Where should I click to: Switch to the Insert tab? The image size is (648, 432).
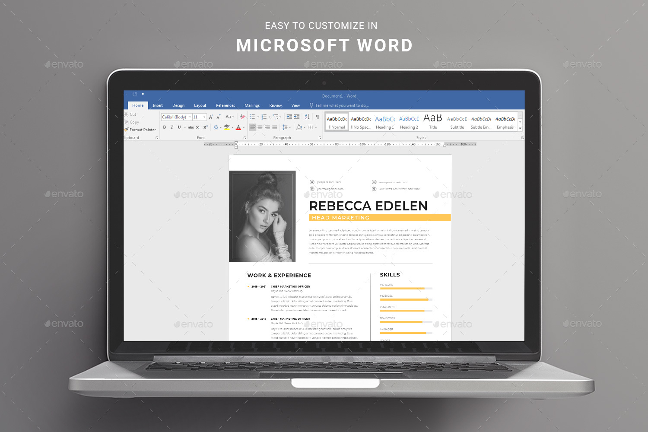pyautogui.click(x=158, y=105)
